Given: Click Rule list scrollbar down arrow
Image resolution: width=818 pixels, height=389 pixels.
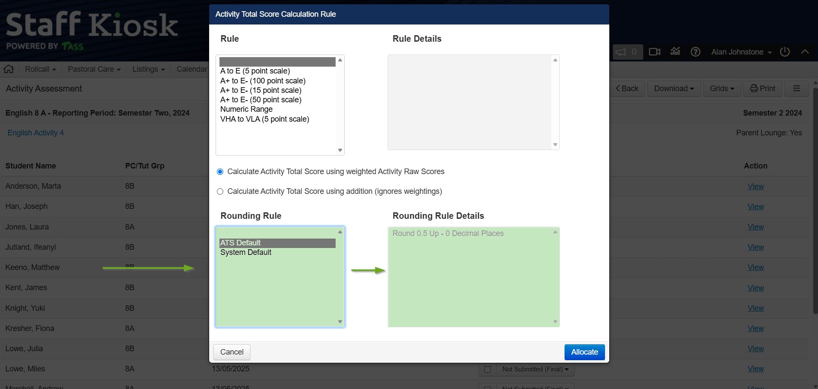Looking at the screenshot, I should click(340, 150).
